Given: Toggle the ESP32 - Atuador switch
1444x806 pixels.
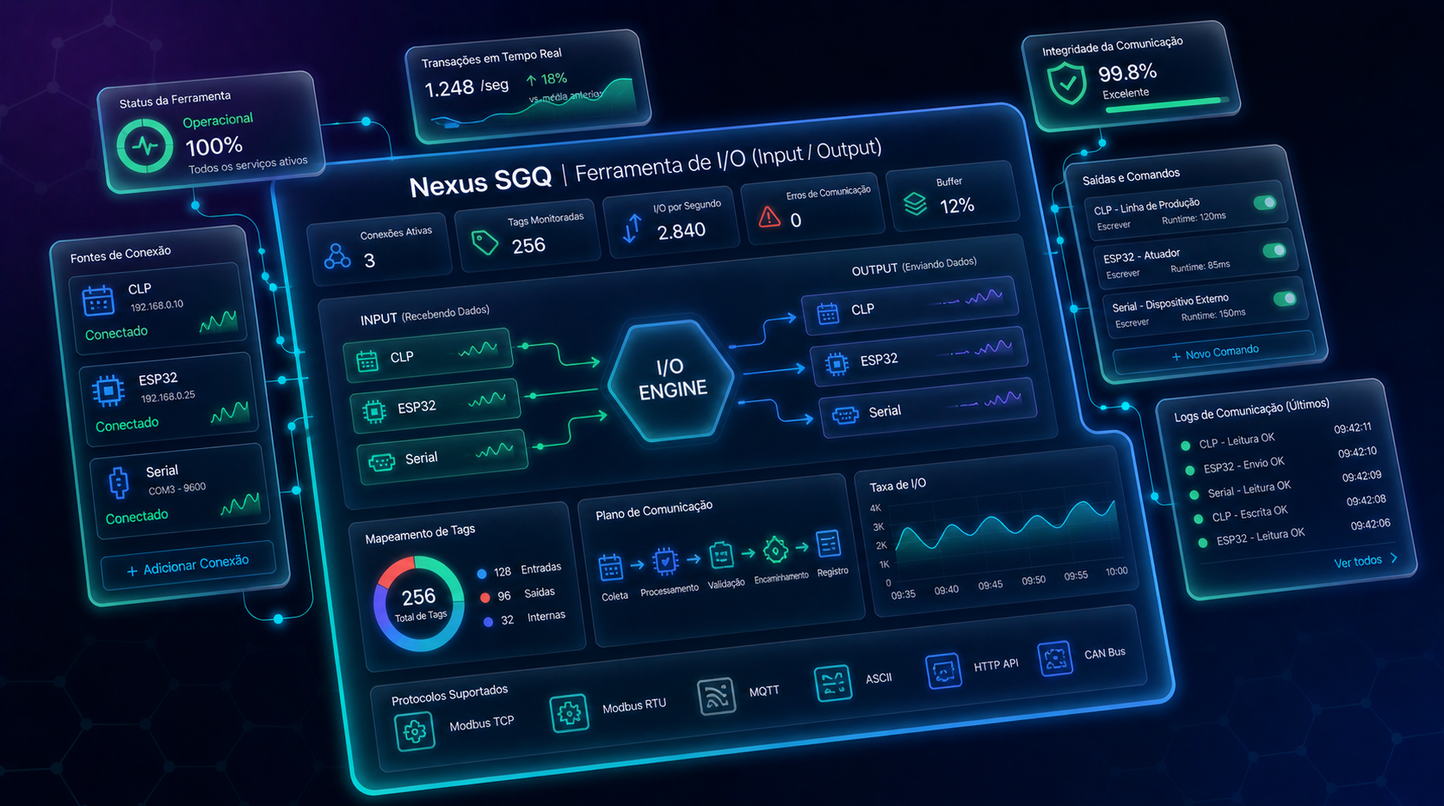Looking at the screenshot, I should (1274, 251).
